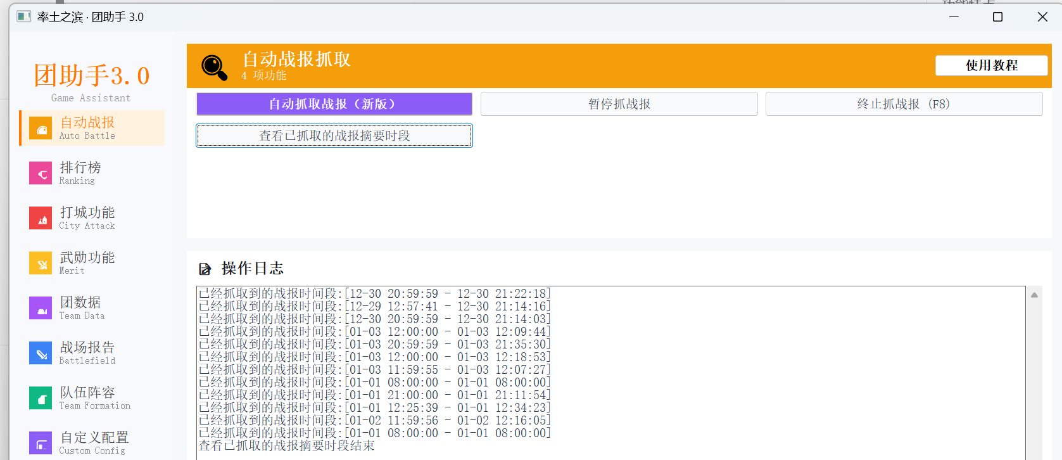
Task: Open the 战场报告 section
Action: pyautogui.click(x=92, y=353)
